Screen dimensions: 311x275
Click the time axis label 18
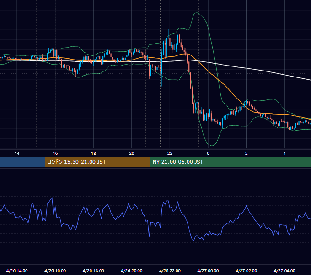(93, 154)
